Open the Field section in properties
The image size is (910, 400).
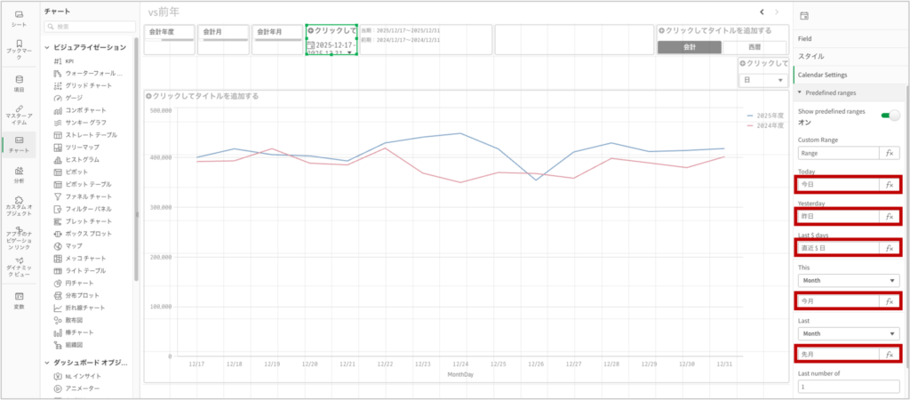805,39
